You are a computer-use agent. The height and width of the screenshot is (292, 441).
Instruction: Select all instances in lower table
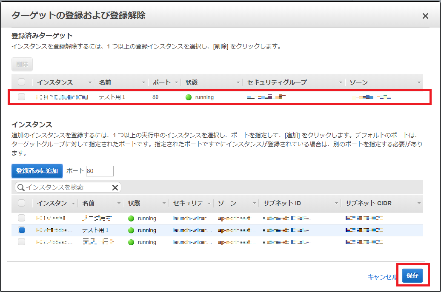[22, 203]
